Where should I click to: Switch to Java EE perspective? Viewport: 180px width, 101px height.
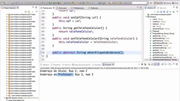click(158, 3)
